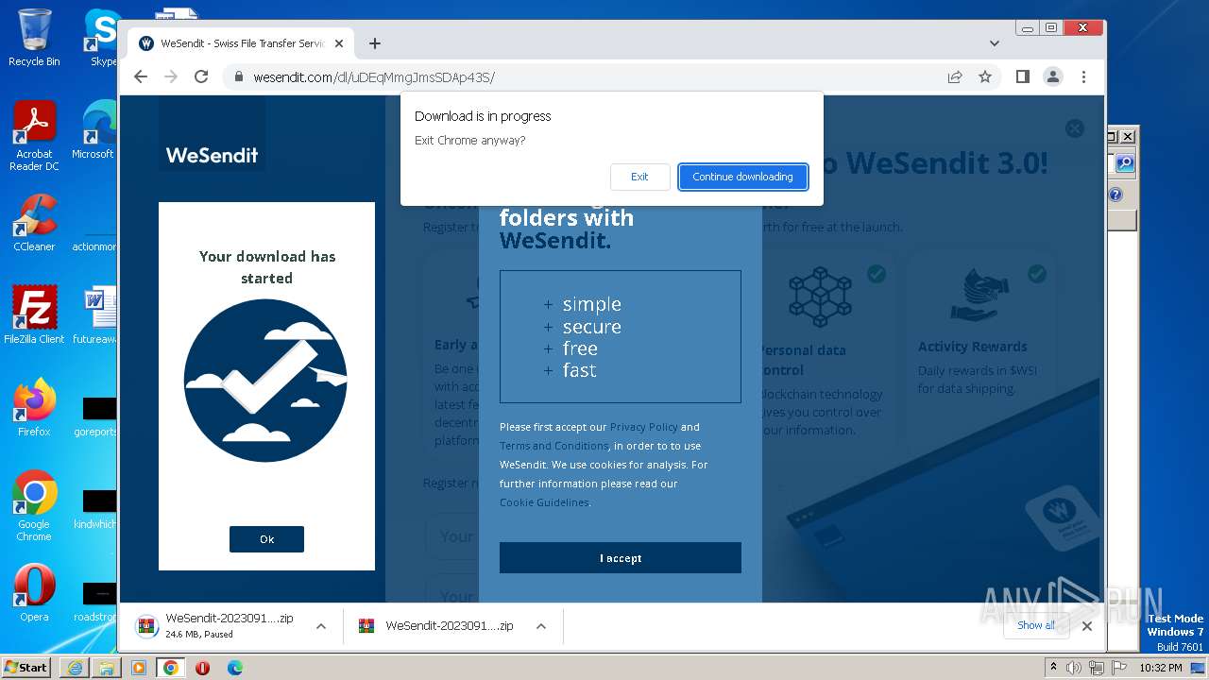Open the Start menu
1209x680 pixels.
(x=26, y=667)
